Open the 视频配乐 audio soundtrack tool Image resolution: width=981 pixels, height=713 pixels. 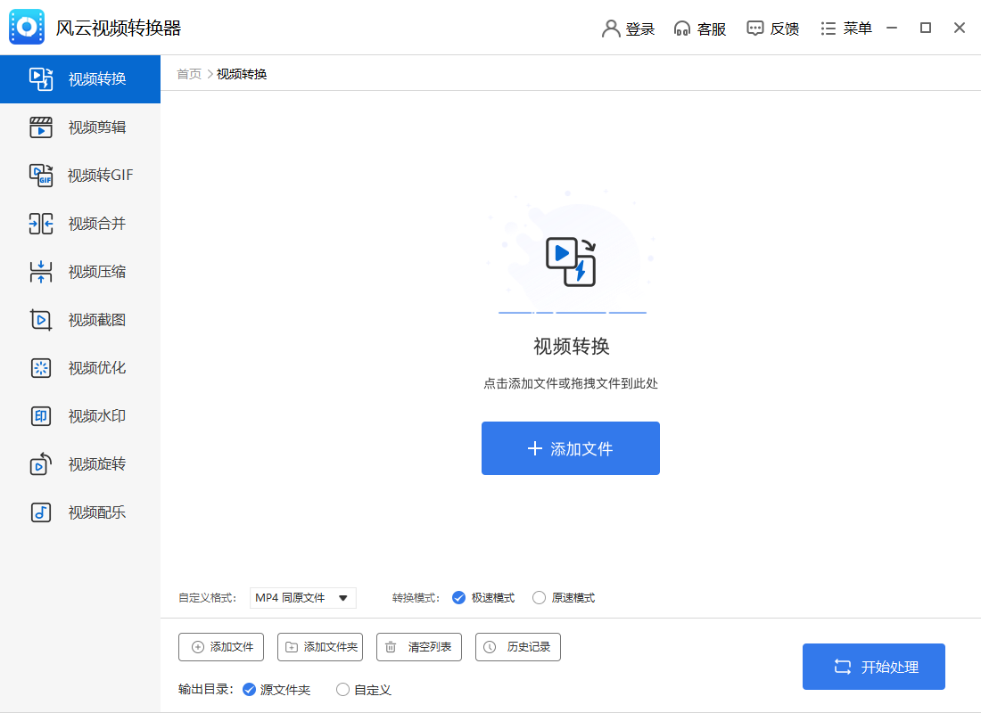78,512
